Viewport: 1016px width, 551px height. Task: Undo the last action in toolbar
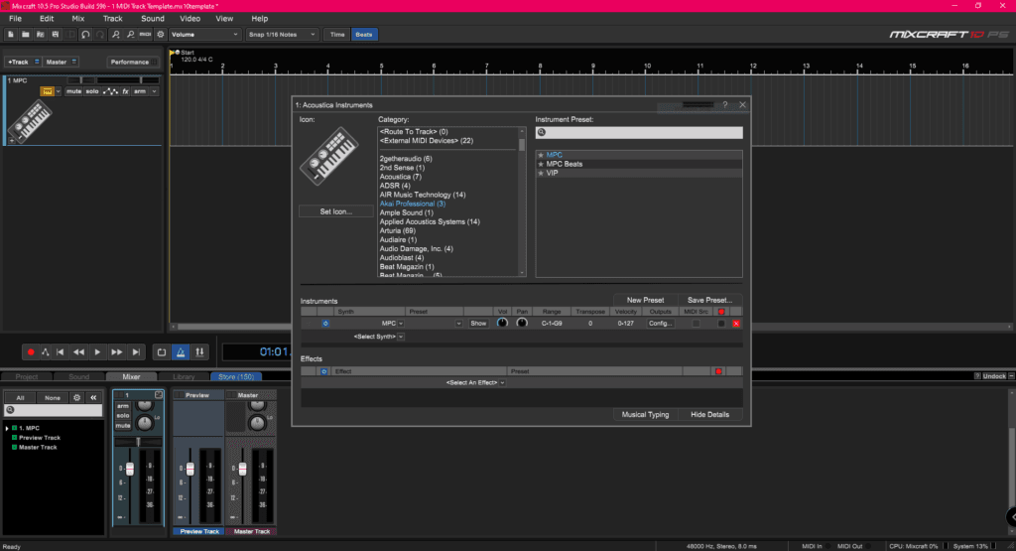click(85, 35)
